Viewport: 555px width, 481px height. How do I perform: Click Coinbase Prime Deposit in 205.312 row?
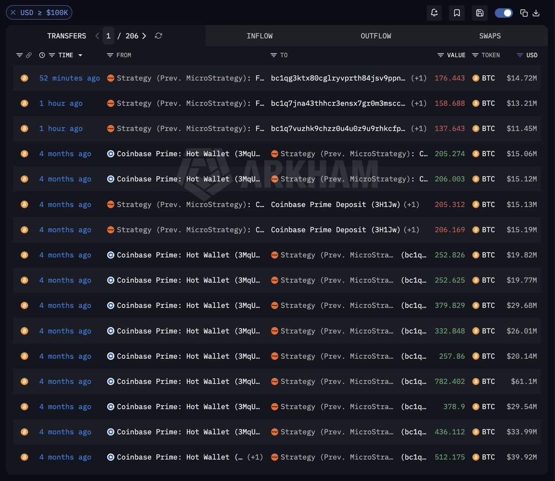pos(336,204)
